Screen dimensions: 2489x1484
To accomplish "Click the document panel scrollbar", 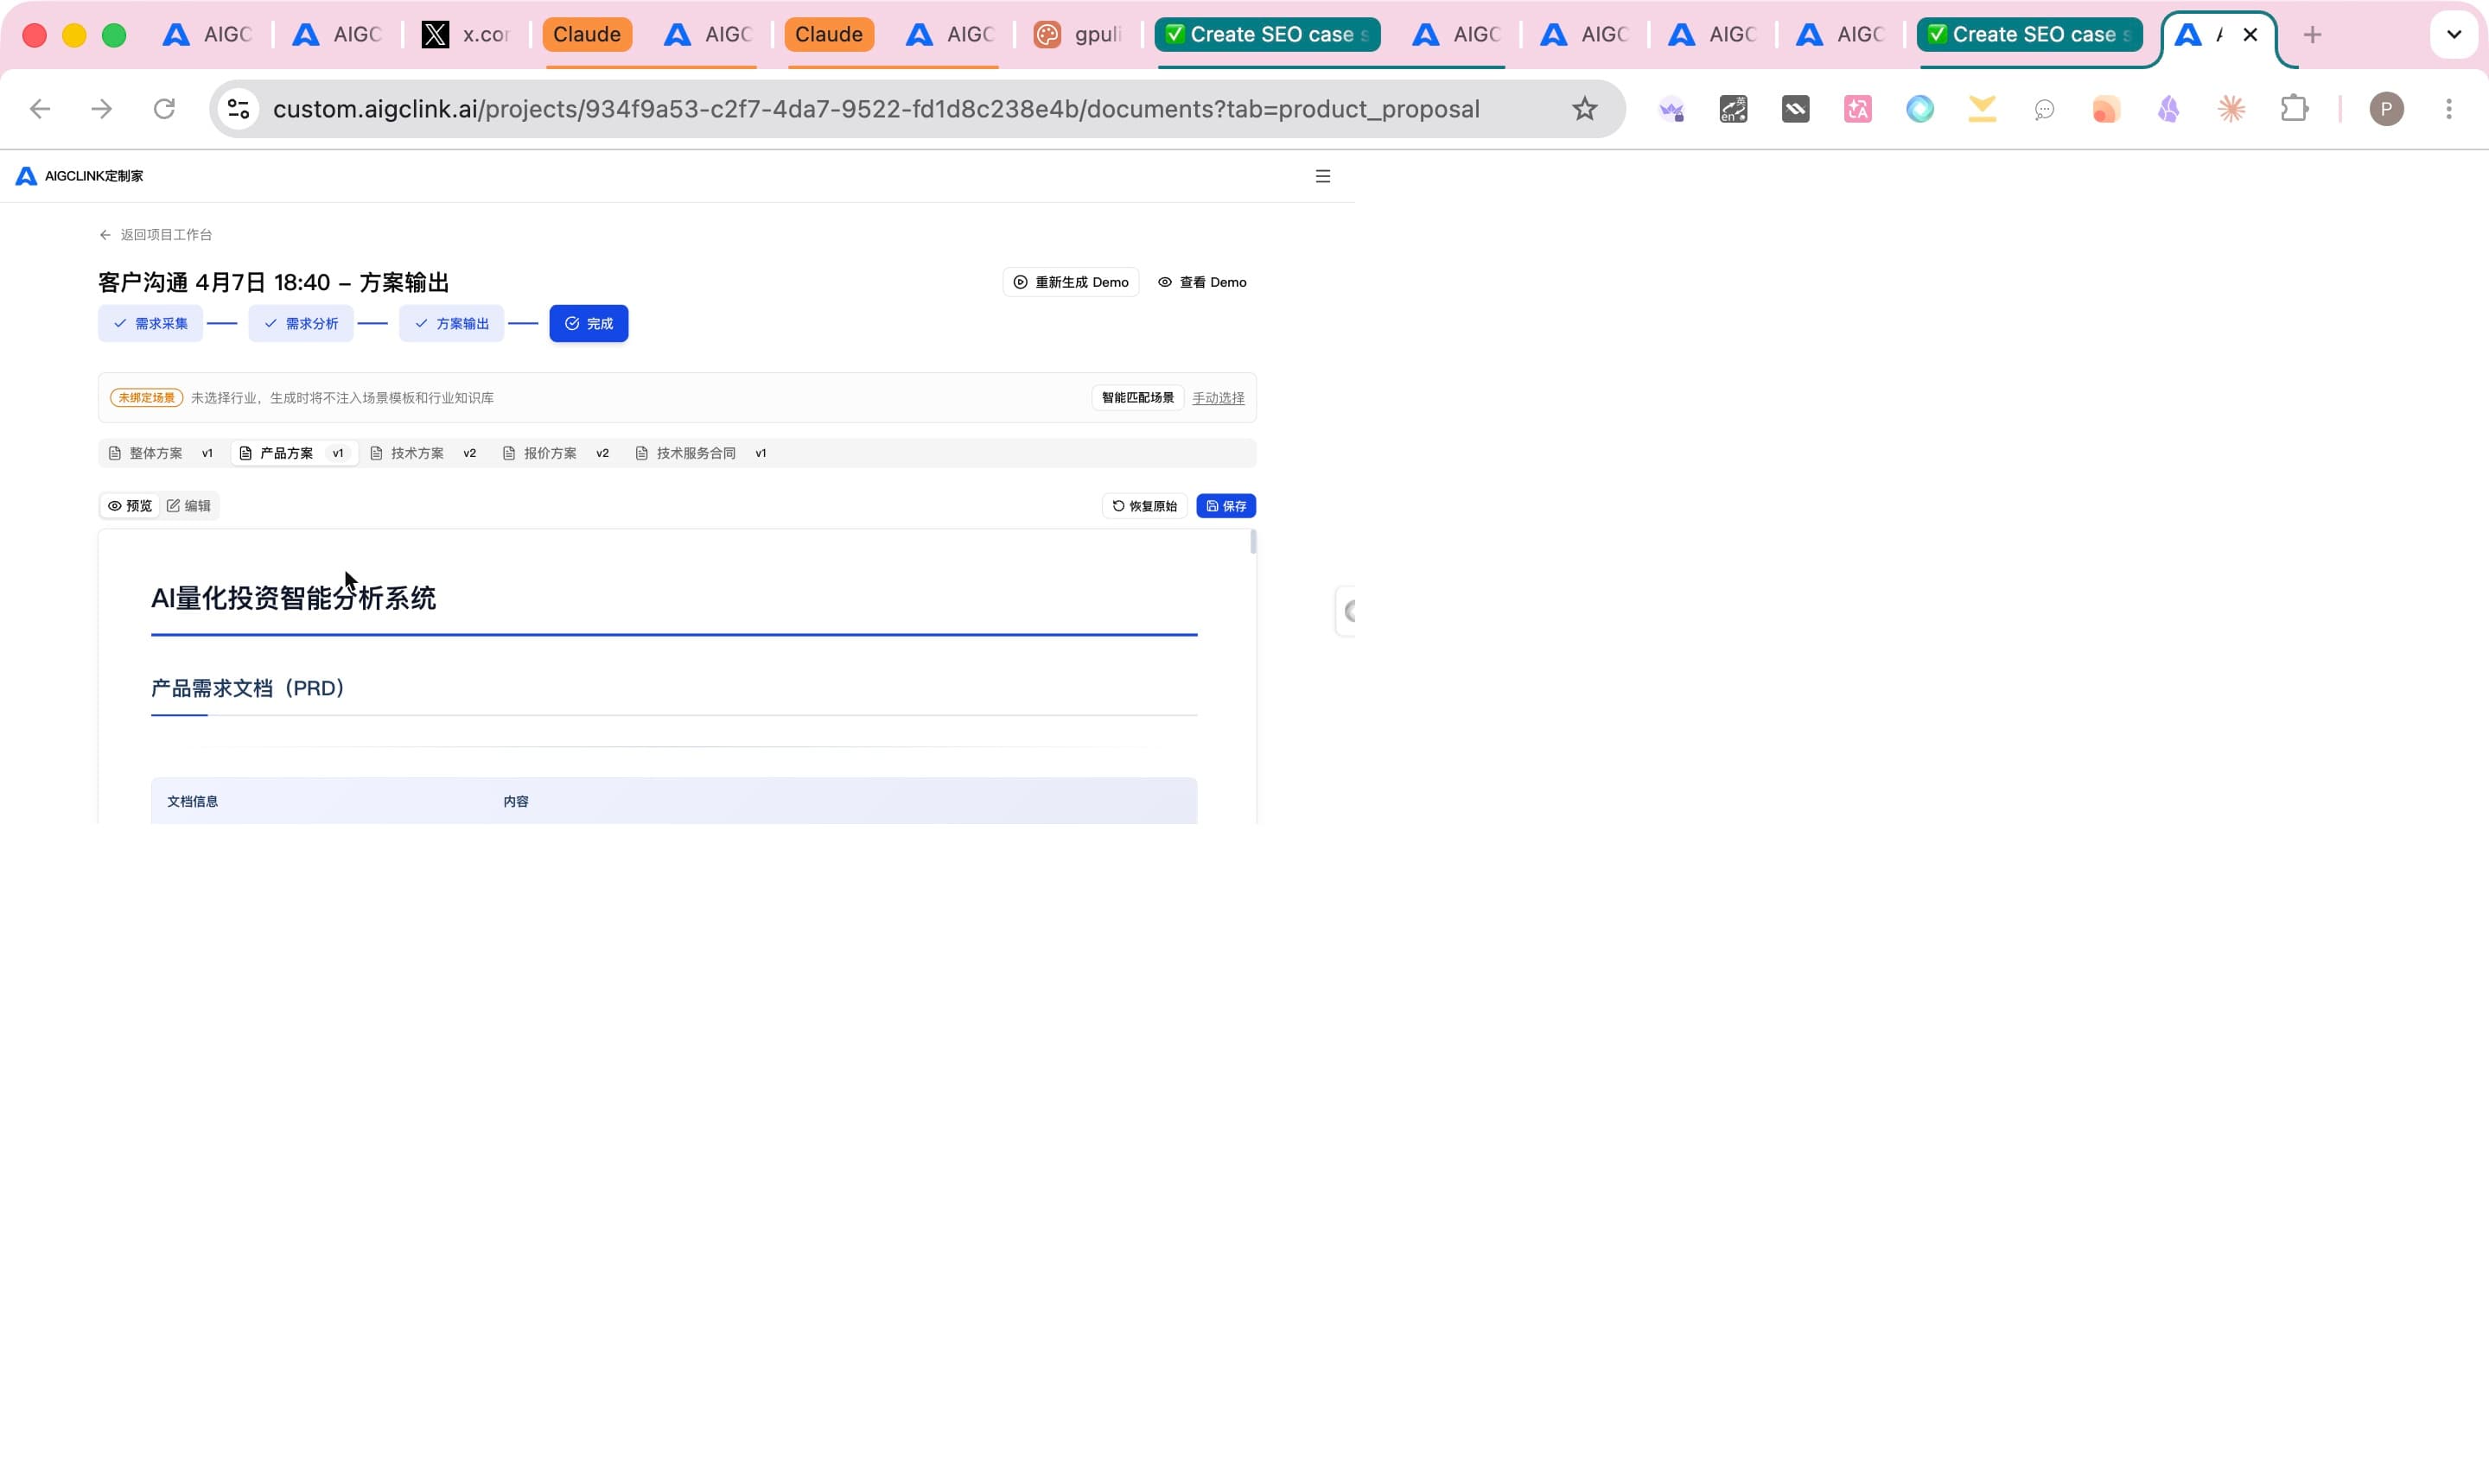I will pos(1252,542).
